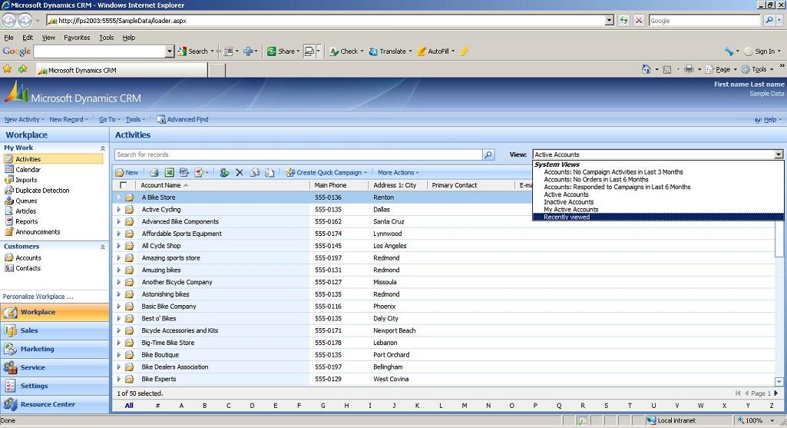Expand the Active Cycling row arrow
Viewport: 787px width, 428px height.
coord(118,210)
